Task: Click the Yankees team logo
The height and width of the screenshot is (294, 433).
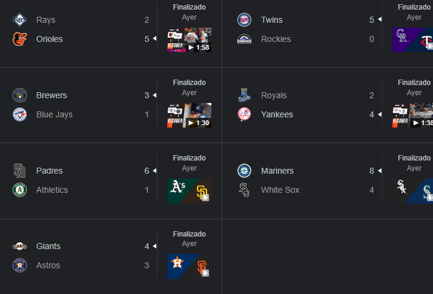Action: click(x=244, y=114)
